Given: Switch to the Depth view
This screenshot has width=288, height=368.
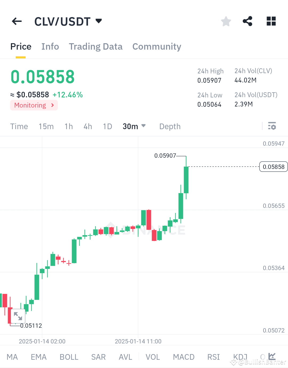Looking at the screenshot, I should pos(170,126).
